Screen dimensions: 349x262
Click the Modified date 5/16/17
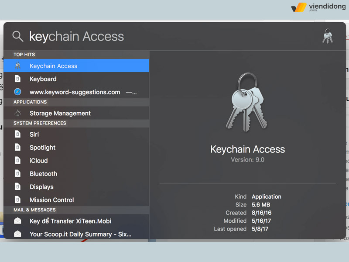pyautogui.click(x=261, y=221)
